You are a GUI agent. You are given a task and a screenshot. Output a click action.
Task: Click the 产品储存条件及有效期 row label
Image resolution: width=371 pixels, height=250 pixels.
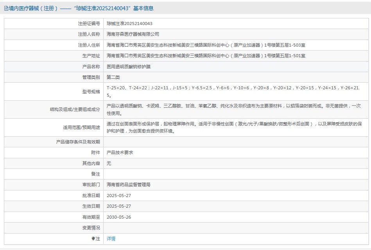click(78, 142)
